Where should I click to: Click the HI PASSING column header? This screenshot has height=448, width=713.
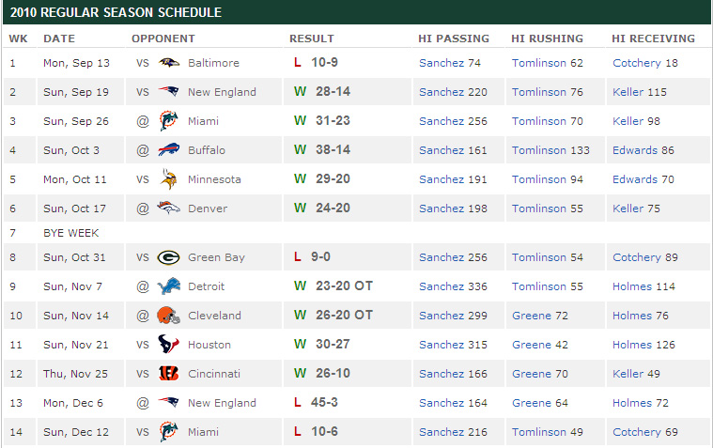coord(454,39)
